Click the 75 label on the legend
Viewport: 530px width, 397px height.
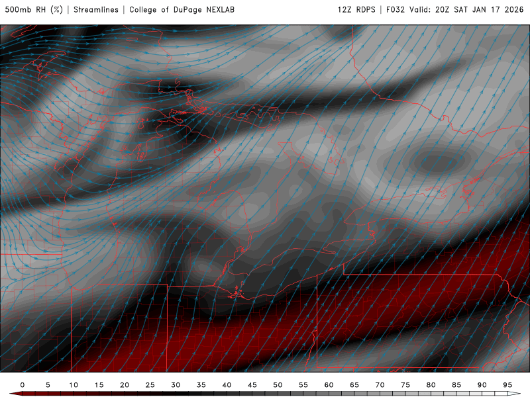click(x=405, y=385)
